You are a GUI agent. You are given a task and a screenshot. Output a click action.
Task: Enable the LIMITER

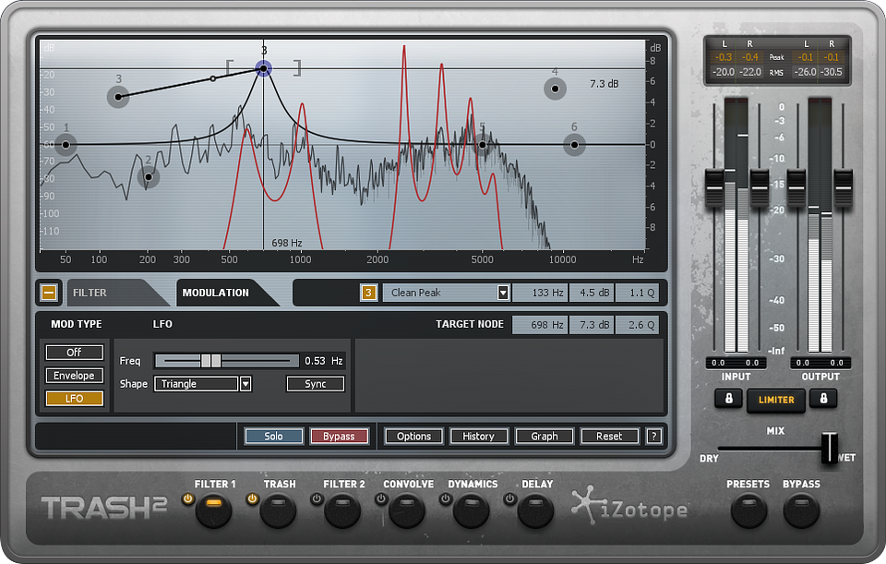click(x=775, y=401)
